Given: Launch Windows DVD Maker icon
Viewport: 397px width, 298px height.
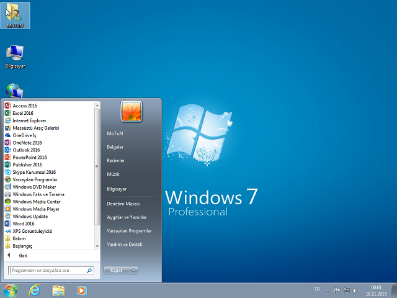Looking at the screenshot, I should point(8,187).
